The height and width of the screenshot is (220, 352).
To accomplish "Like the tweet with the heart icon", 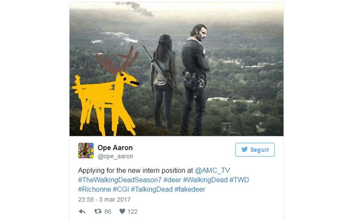I will [122, 211].
